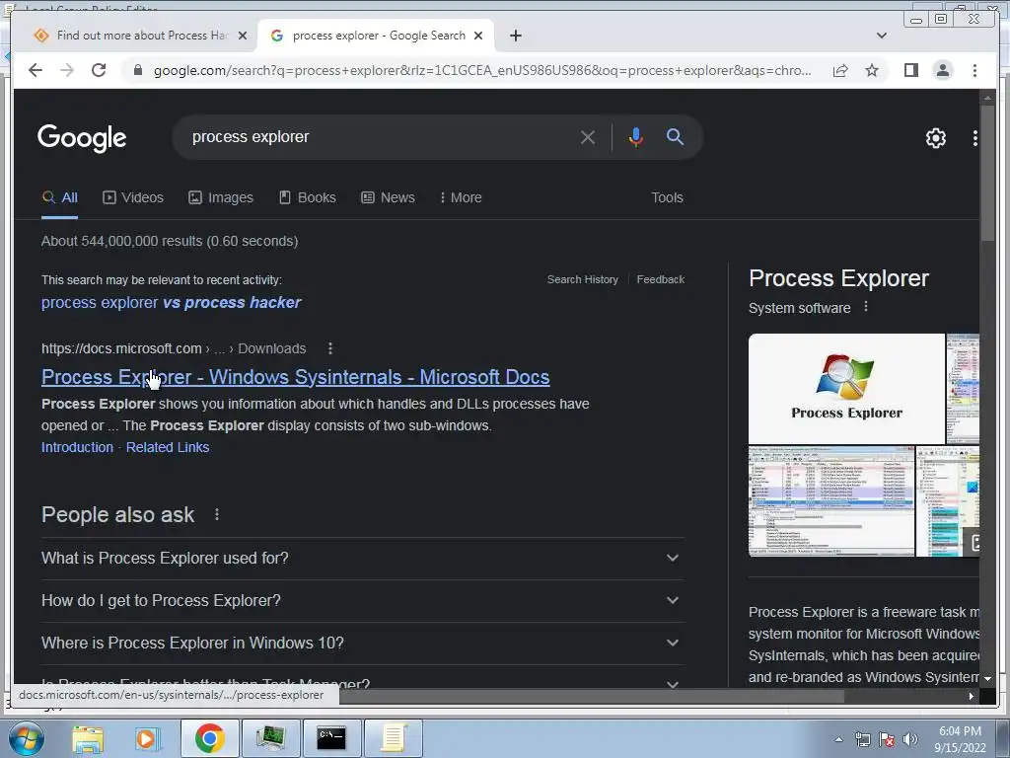Open the Introduction sitelink
This screenshot has width=1010, height=758.
77,447
